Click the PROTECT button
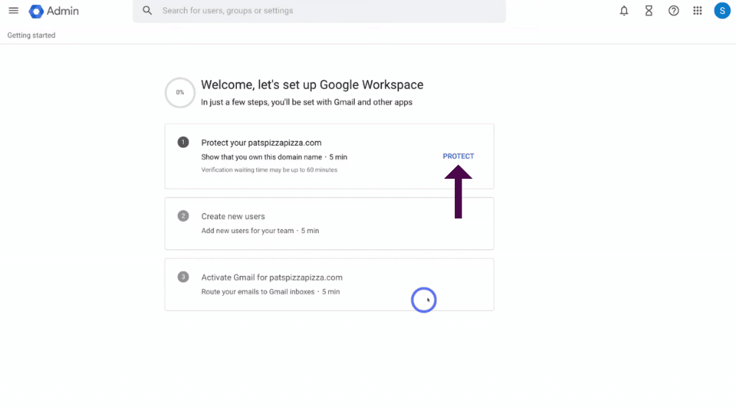 pos(458,156)
